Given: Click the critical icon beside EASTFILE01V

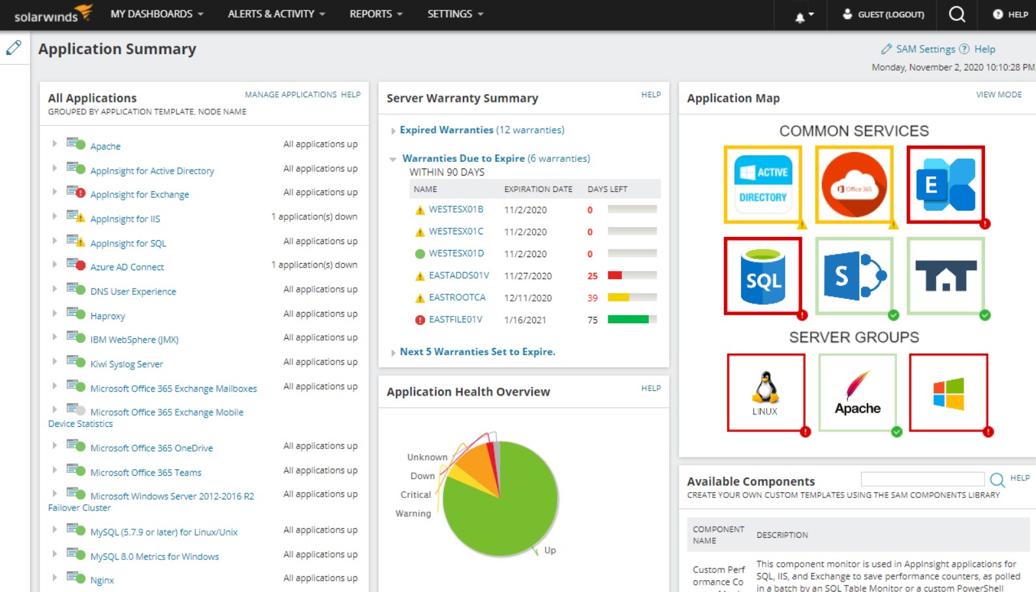Looking at the screenshot, I should (x=420, y=320).
